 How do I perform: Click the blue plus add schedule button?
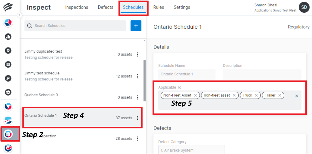pos(136,26)
